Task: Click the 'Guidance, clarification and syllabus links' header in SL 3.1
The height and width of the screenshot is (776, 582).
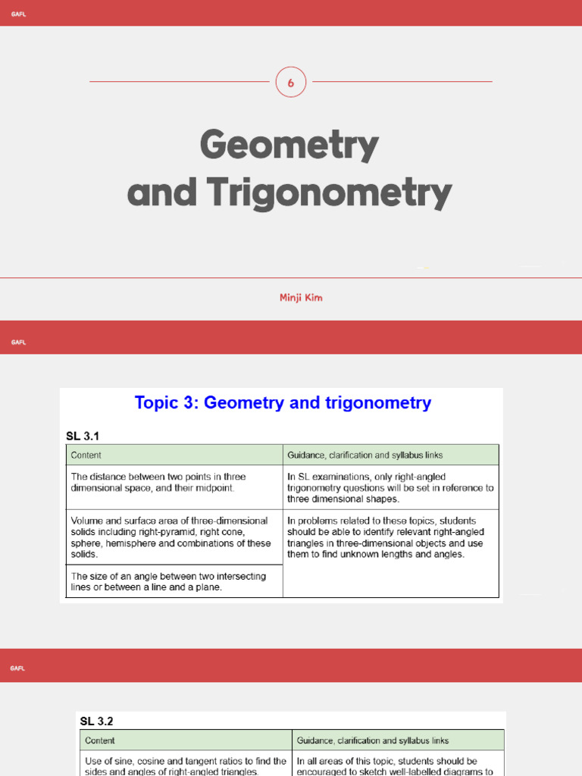Action: (x=391, y=455)
